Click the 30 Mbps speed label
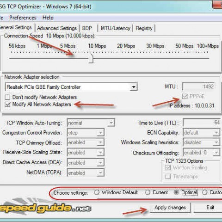The width and height of the screenshot is (222, 222). click(155, 46)
